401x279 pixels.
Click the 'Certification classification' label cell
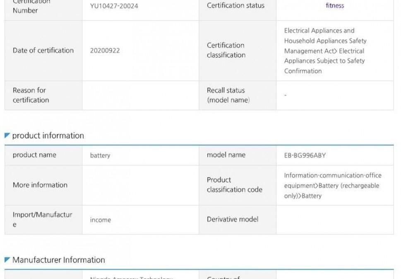click(x=226, y=50)
